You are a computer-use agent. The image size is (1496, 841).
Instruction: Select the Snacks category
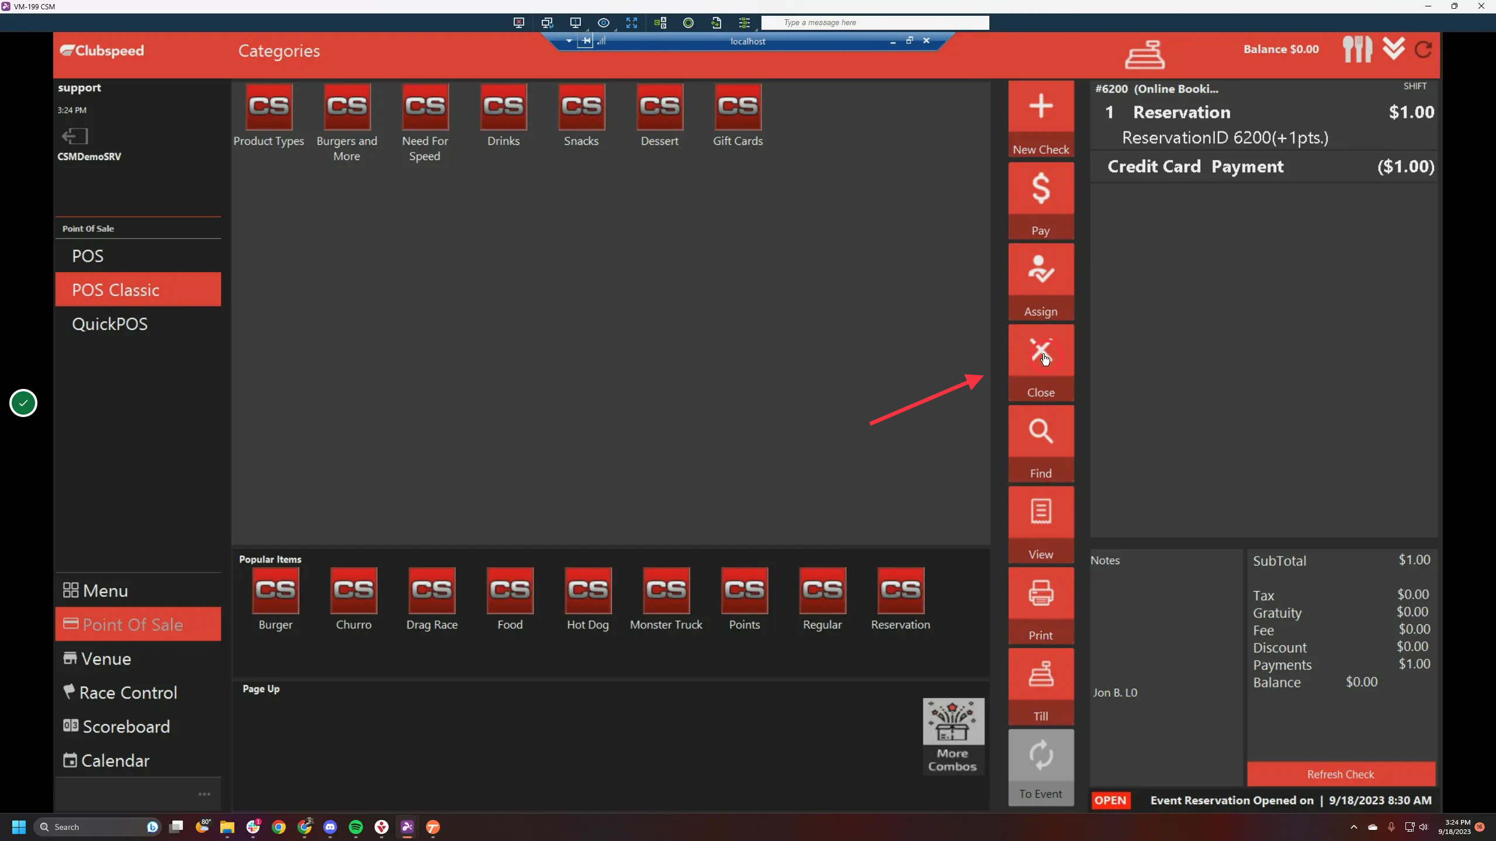pos(581,116)
